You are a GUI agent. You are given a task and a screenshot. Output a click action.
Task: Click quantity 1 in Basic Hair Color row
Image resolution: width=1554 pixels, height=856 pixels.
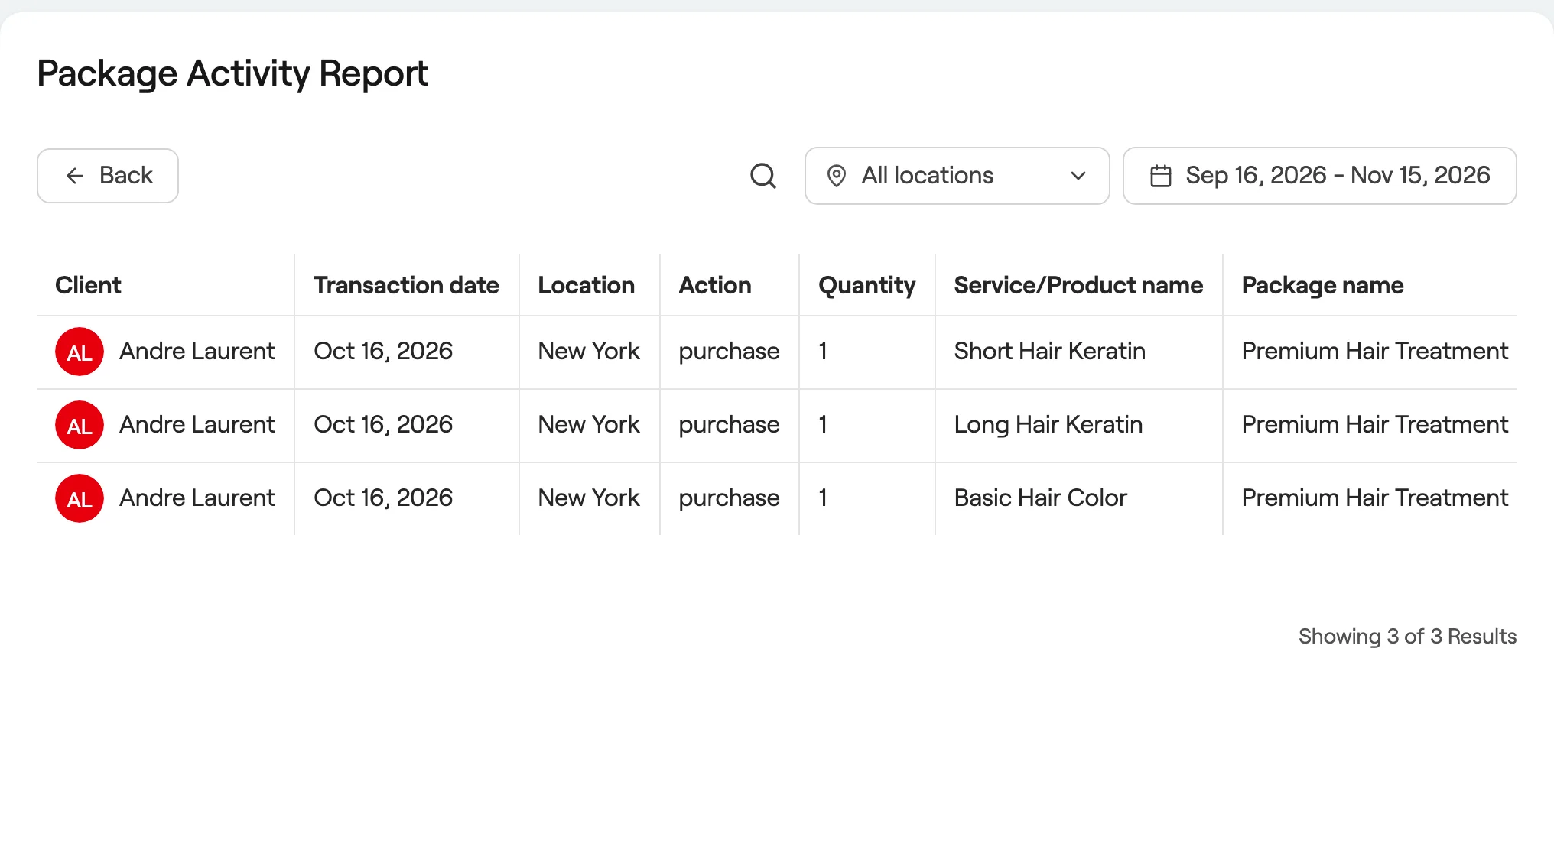coord(823,498)
